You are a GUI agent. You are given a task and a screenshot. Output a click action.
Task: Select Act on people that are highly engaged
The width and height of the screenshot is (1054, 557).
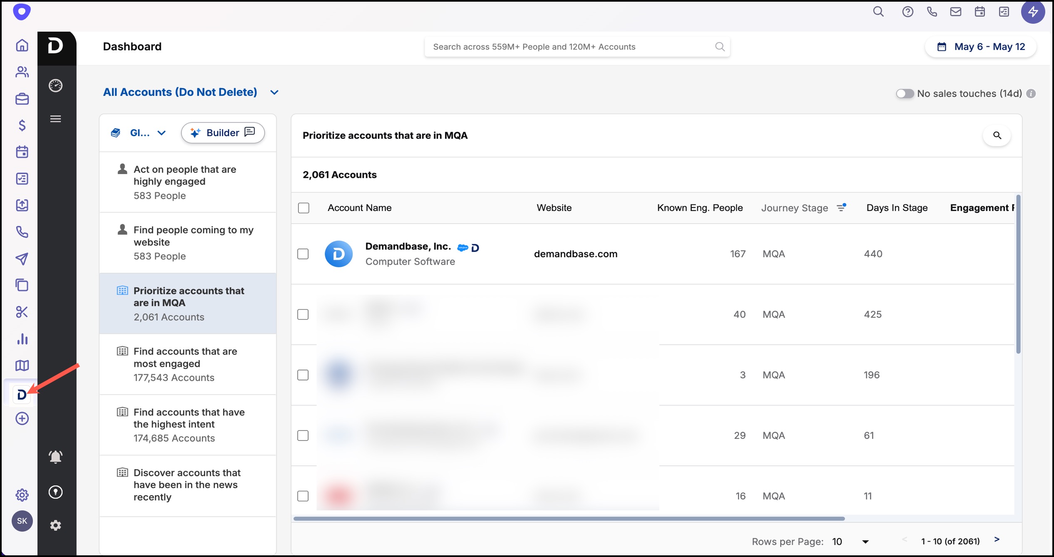(x=188, y=182)
